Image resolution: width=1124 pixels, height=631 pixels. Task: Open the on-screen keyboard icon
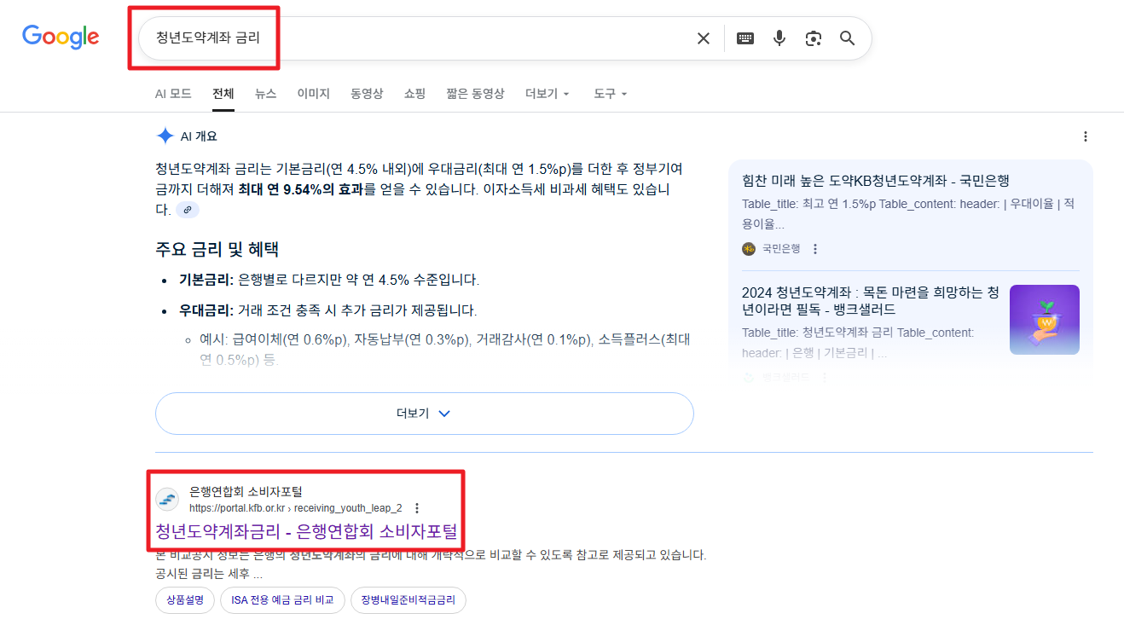tap(745, 38)
